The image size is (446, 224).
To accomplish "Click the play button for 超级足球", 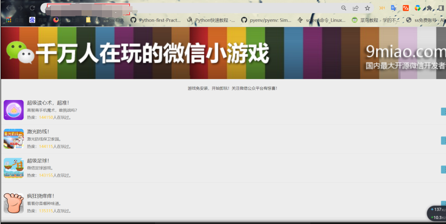I will tap(443, 169).
